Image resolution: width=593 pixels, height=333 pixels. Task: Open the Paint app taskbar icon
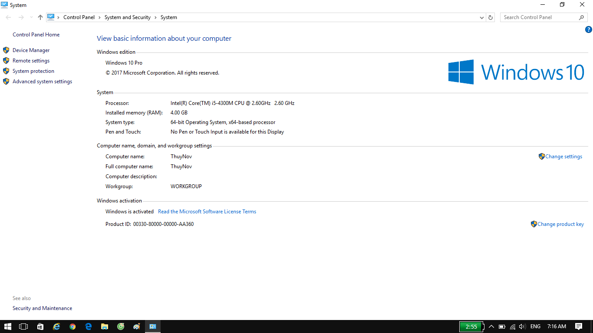137,326
